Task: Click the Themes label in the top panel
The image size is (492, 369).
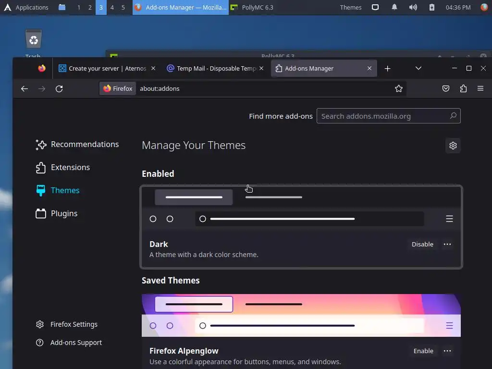Action: tap(350, 7)
